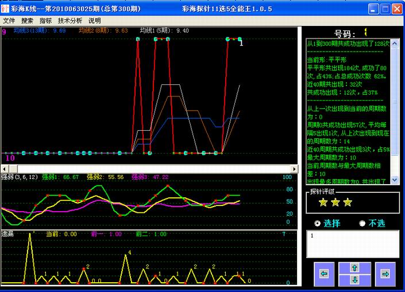This screenshot has height=292, width=405.
Task: Click the app icon in title bar
Action: tap(5, 9)
